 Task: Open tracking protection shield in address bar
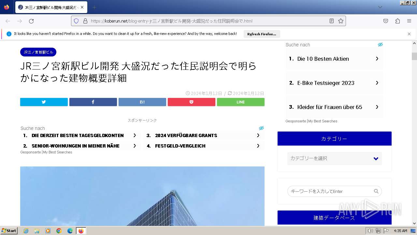click(76, 21)
